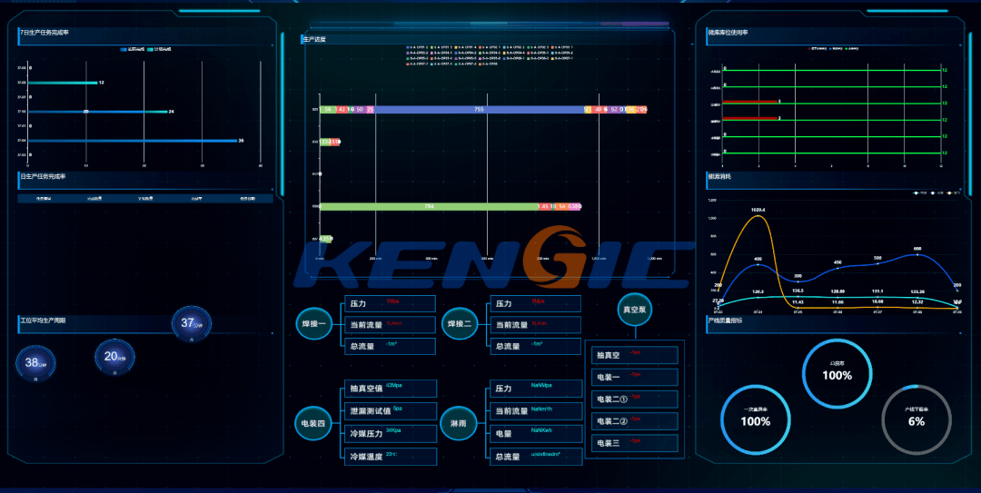Click the teal bar labeled 12
The image size is (981, 493).
64,83
